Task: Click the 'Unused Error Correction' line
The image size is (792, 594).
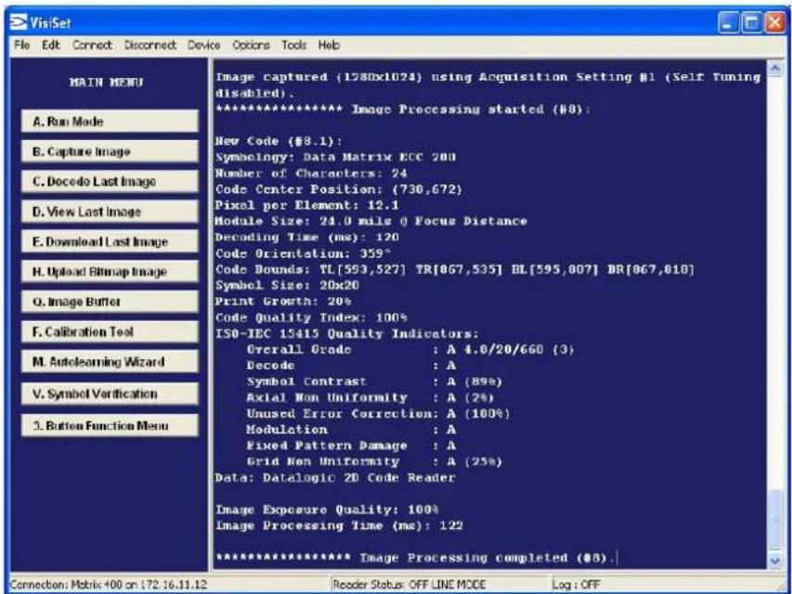Action: (x=378, y=414)
